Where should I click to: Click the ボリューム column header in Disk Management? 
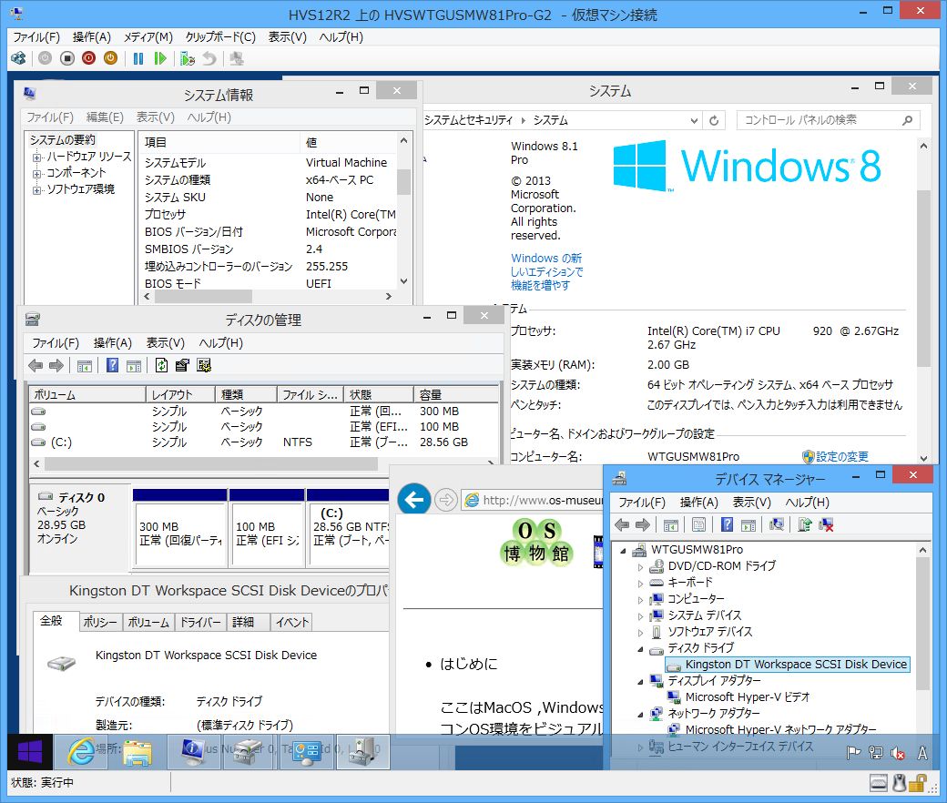tap(87, 394)
